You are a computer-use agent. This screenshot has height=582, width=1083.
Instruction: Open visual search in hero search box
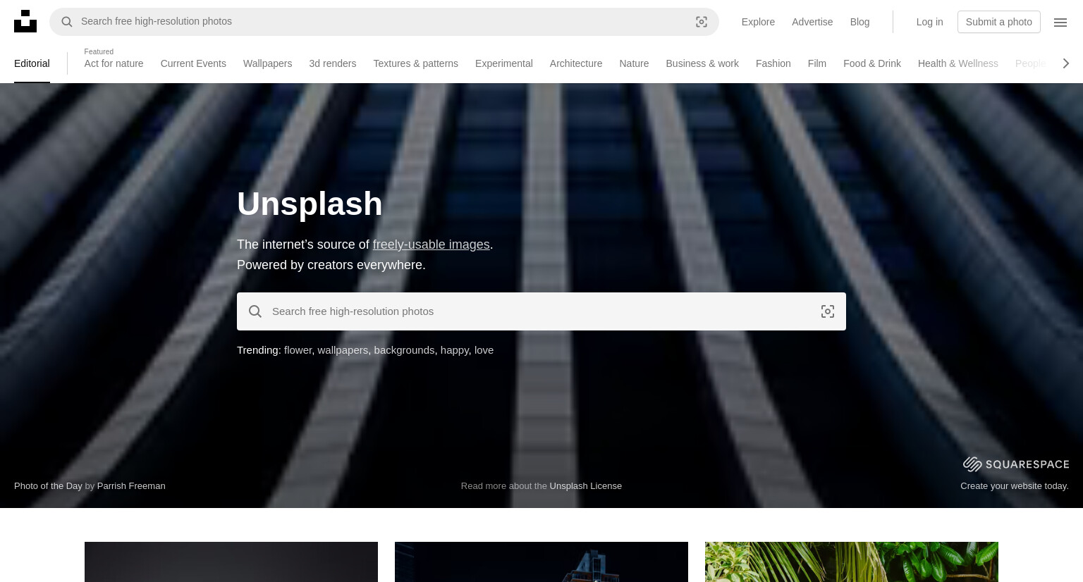(828, 311)
